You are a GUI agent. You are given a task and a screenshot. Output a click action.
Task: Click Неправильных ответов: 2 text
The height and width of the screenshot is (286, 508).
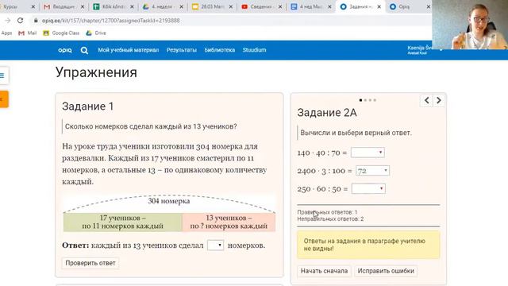click(x=330, y=219)
